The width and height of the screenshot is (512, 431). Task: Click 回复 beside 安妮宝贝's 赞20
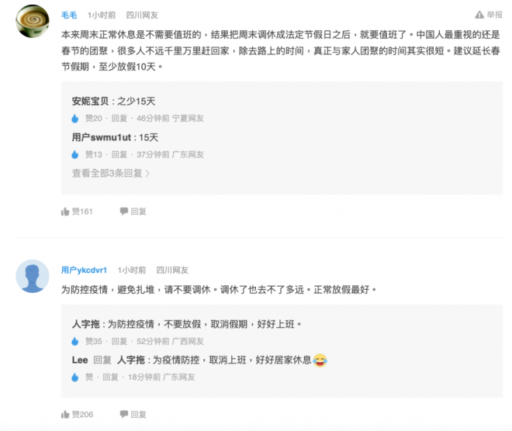119,118
